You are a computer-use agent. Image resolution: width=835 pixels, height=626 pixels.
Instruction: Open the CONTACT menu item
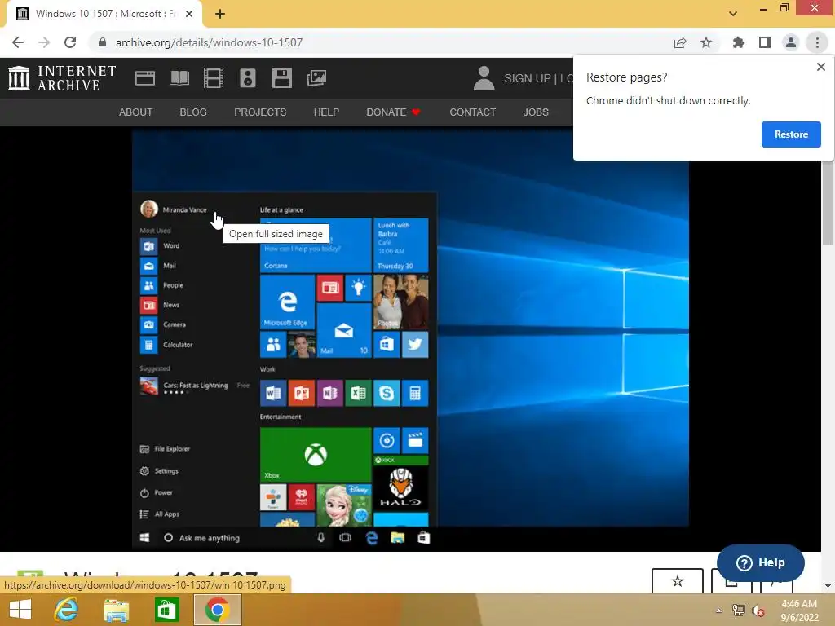tap(473, 112)
